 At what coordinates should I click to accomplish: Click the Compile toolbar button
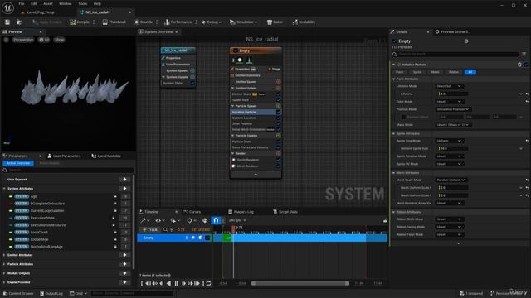pos(80,22)
